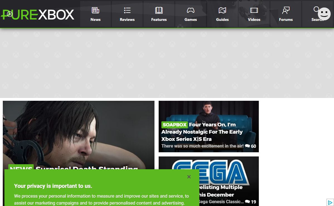Viewport: 334px width, 206px height.
Task: Open the 19 comments count link
Action: pyautogui.click(x=250, y=202)
